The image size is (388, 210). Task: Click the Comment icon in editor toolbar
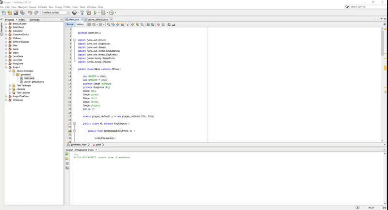pos(169,24)
